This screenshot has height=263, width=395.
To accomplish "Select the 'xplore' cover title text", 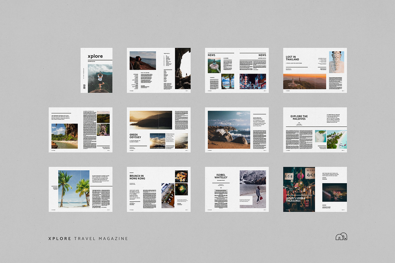I will (95, 56).
